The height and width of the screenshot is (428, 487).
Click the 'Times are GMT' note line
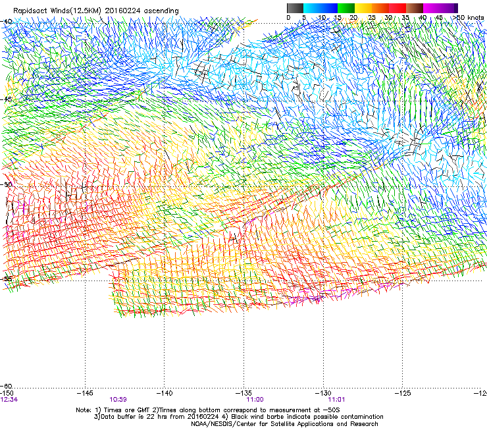(208, 410)
